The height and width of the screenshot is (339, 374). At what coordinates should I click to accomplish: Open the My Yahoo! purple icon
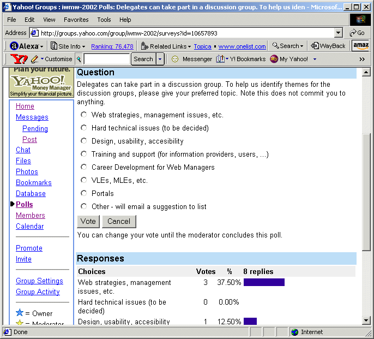click(x=274, y=59)
